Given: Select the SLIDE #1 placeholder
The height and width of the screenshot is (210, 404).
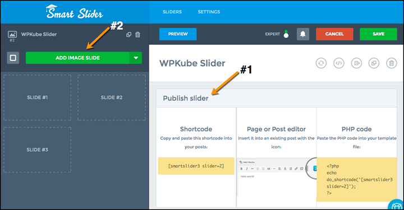Looking at the screenshot, I should tap(38, 97).
